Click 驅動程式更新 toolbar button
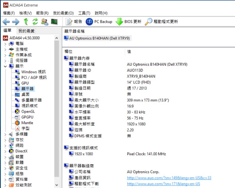This screenshot has height=188, width=235. tap(161, 22)
